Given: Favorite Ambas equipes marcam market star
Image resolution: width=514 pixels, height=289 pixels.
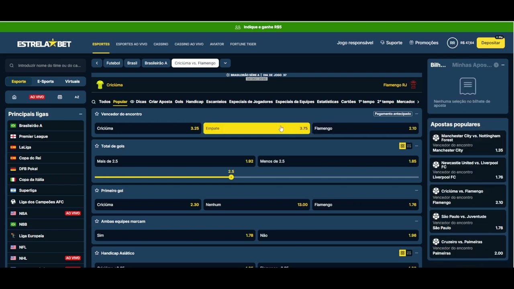Looking at the screenshot, I should tap(97, 221).
